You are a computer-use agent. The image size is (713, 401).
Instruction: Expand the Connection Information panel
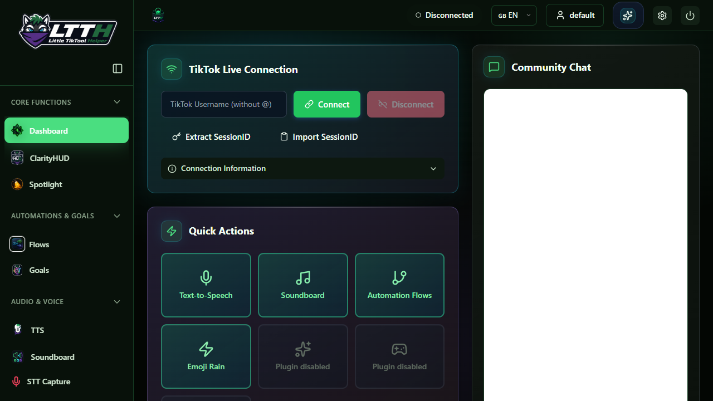[x=302, y=168]
